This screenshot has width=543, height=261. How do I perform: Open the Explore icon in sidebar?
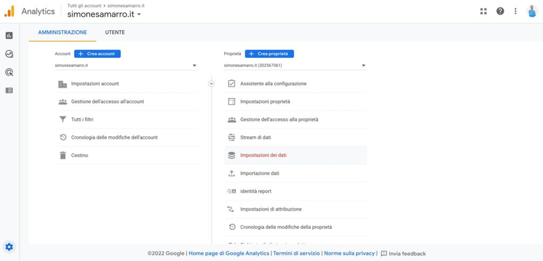point(10,54)
